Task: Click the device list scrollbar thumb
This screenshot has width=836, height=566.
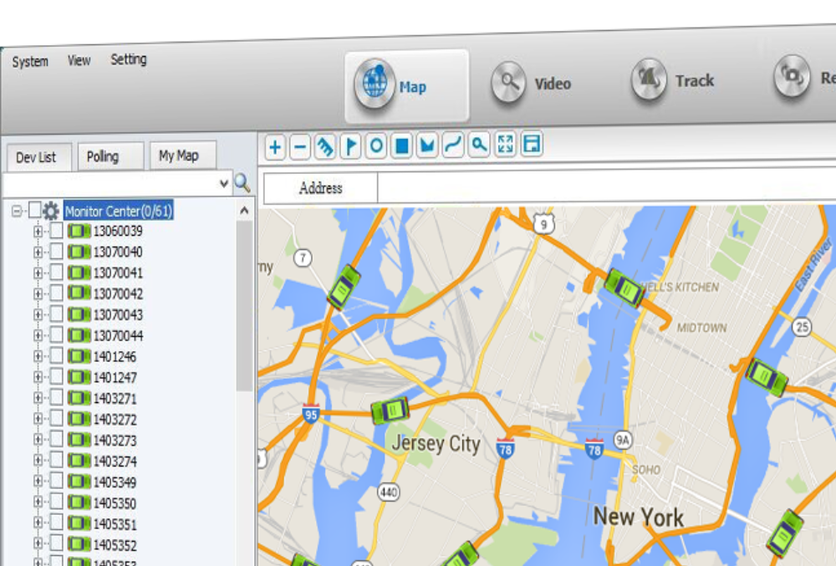Action: [244, 306]
